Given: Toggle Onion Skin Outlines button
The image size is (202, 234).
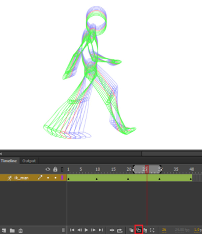Looking at the screenshot, I should click(139, 230).
